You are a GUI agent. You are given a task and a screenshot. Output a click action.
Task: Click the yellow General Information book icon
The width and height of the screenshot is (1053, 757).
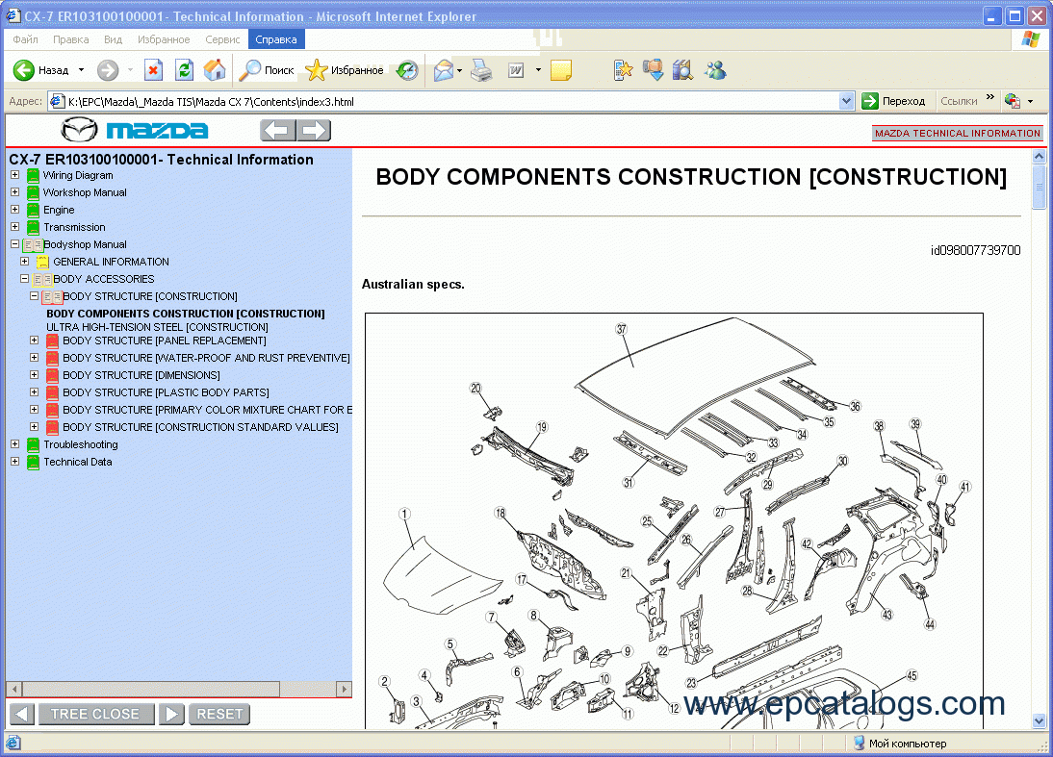click(42, 262)
